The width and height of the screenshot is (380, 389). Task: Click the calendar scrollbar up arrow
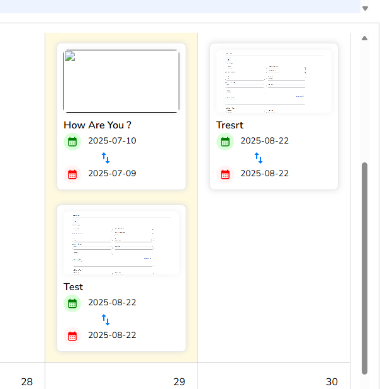click(364, 38)
